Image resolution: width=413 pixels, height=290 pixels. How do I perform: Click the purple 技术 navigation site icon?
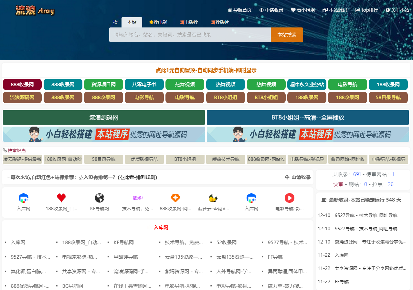pyautogui.click(x=138, y=198)
